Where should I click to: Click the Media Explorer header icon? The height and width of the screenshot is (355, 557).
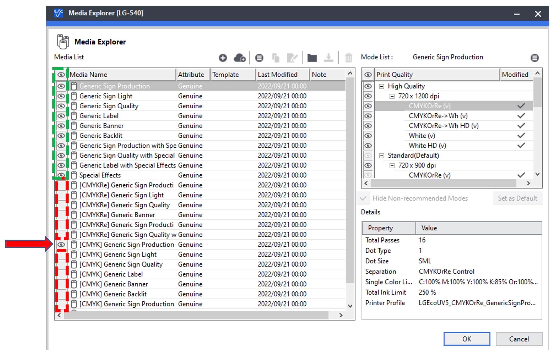tap(63, 41)
